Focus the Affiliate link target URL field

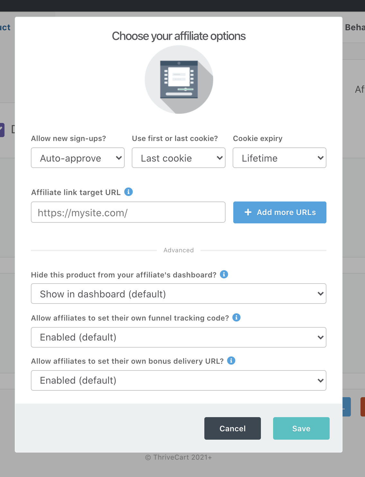(128, 212)
